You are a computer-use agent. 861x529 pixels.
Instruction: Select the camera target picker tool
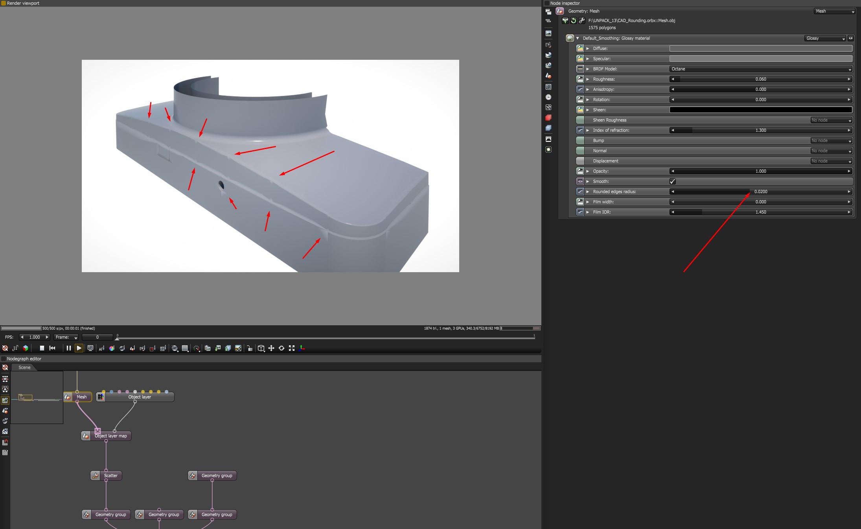point(142,348)
